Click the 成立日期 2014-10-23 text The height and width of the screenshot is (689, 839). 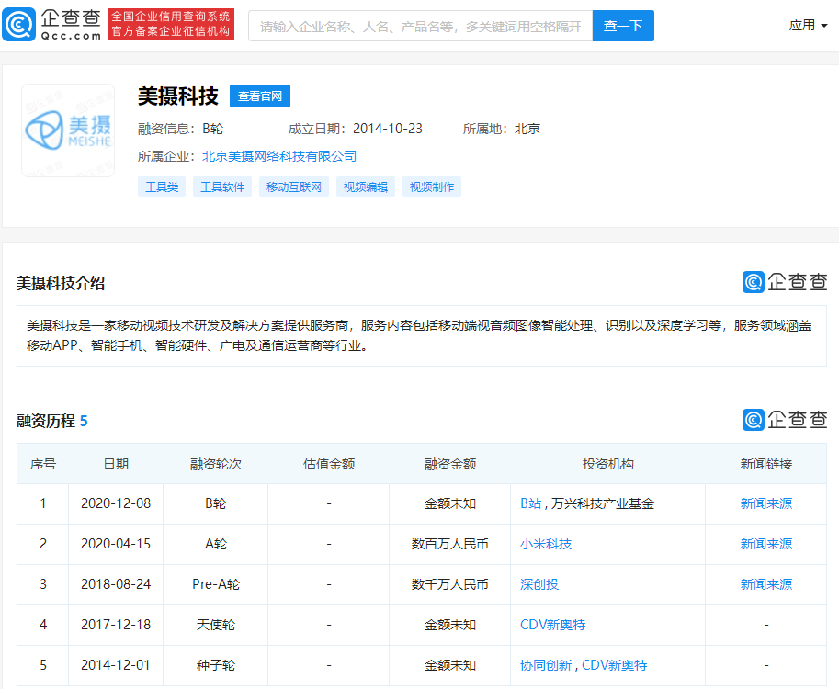(356, 129)
